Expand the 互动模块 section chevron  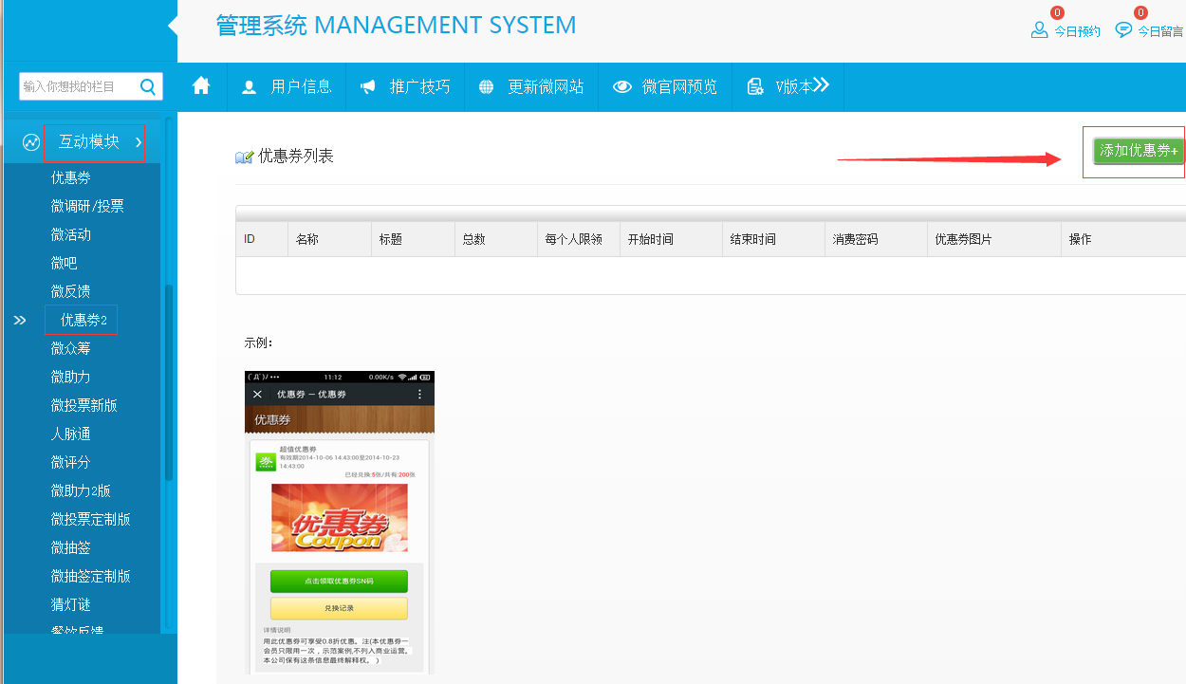click(x=139, y=142)
